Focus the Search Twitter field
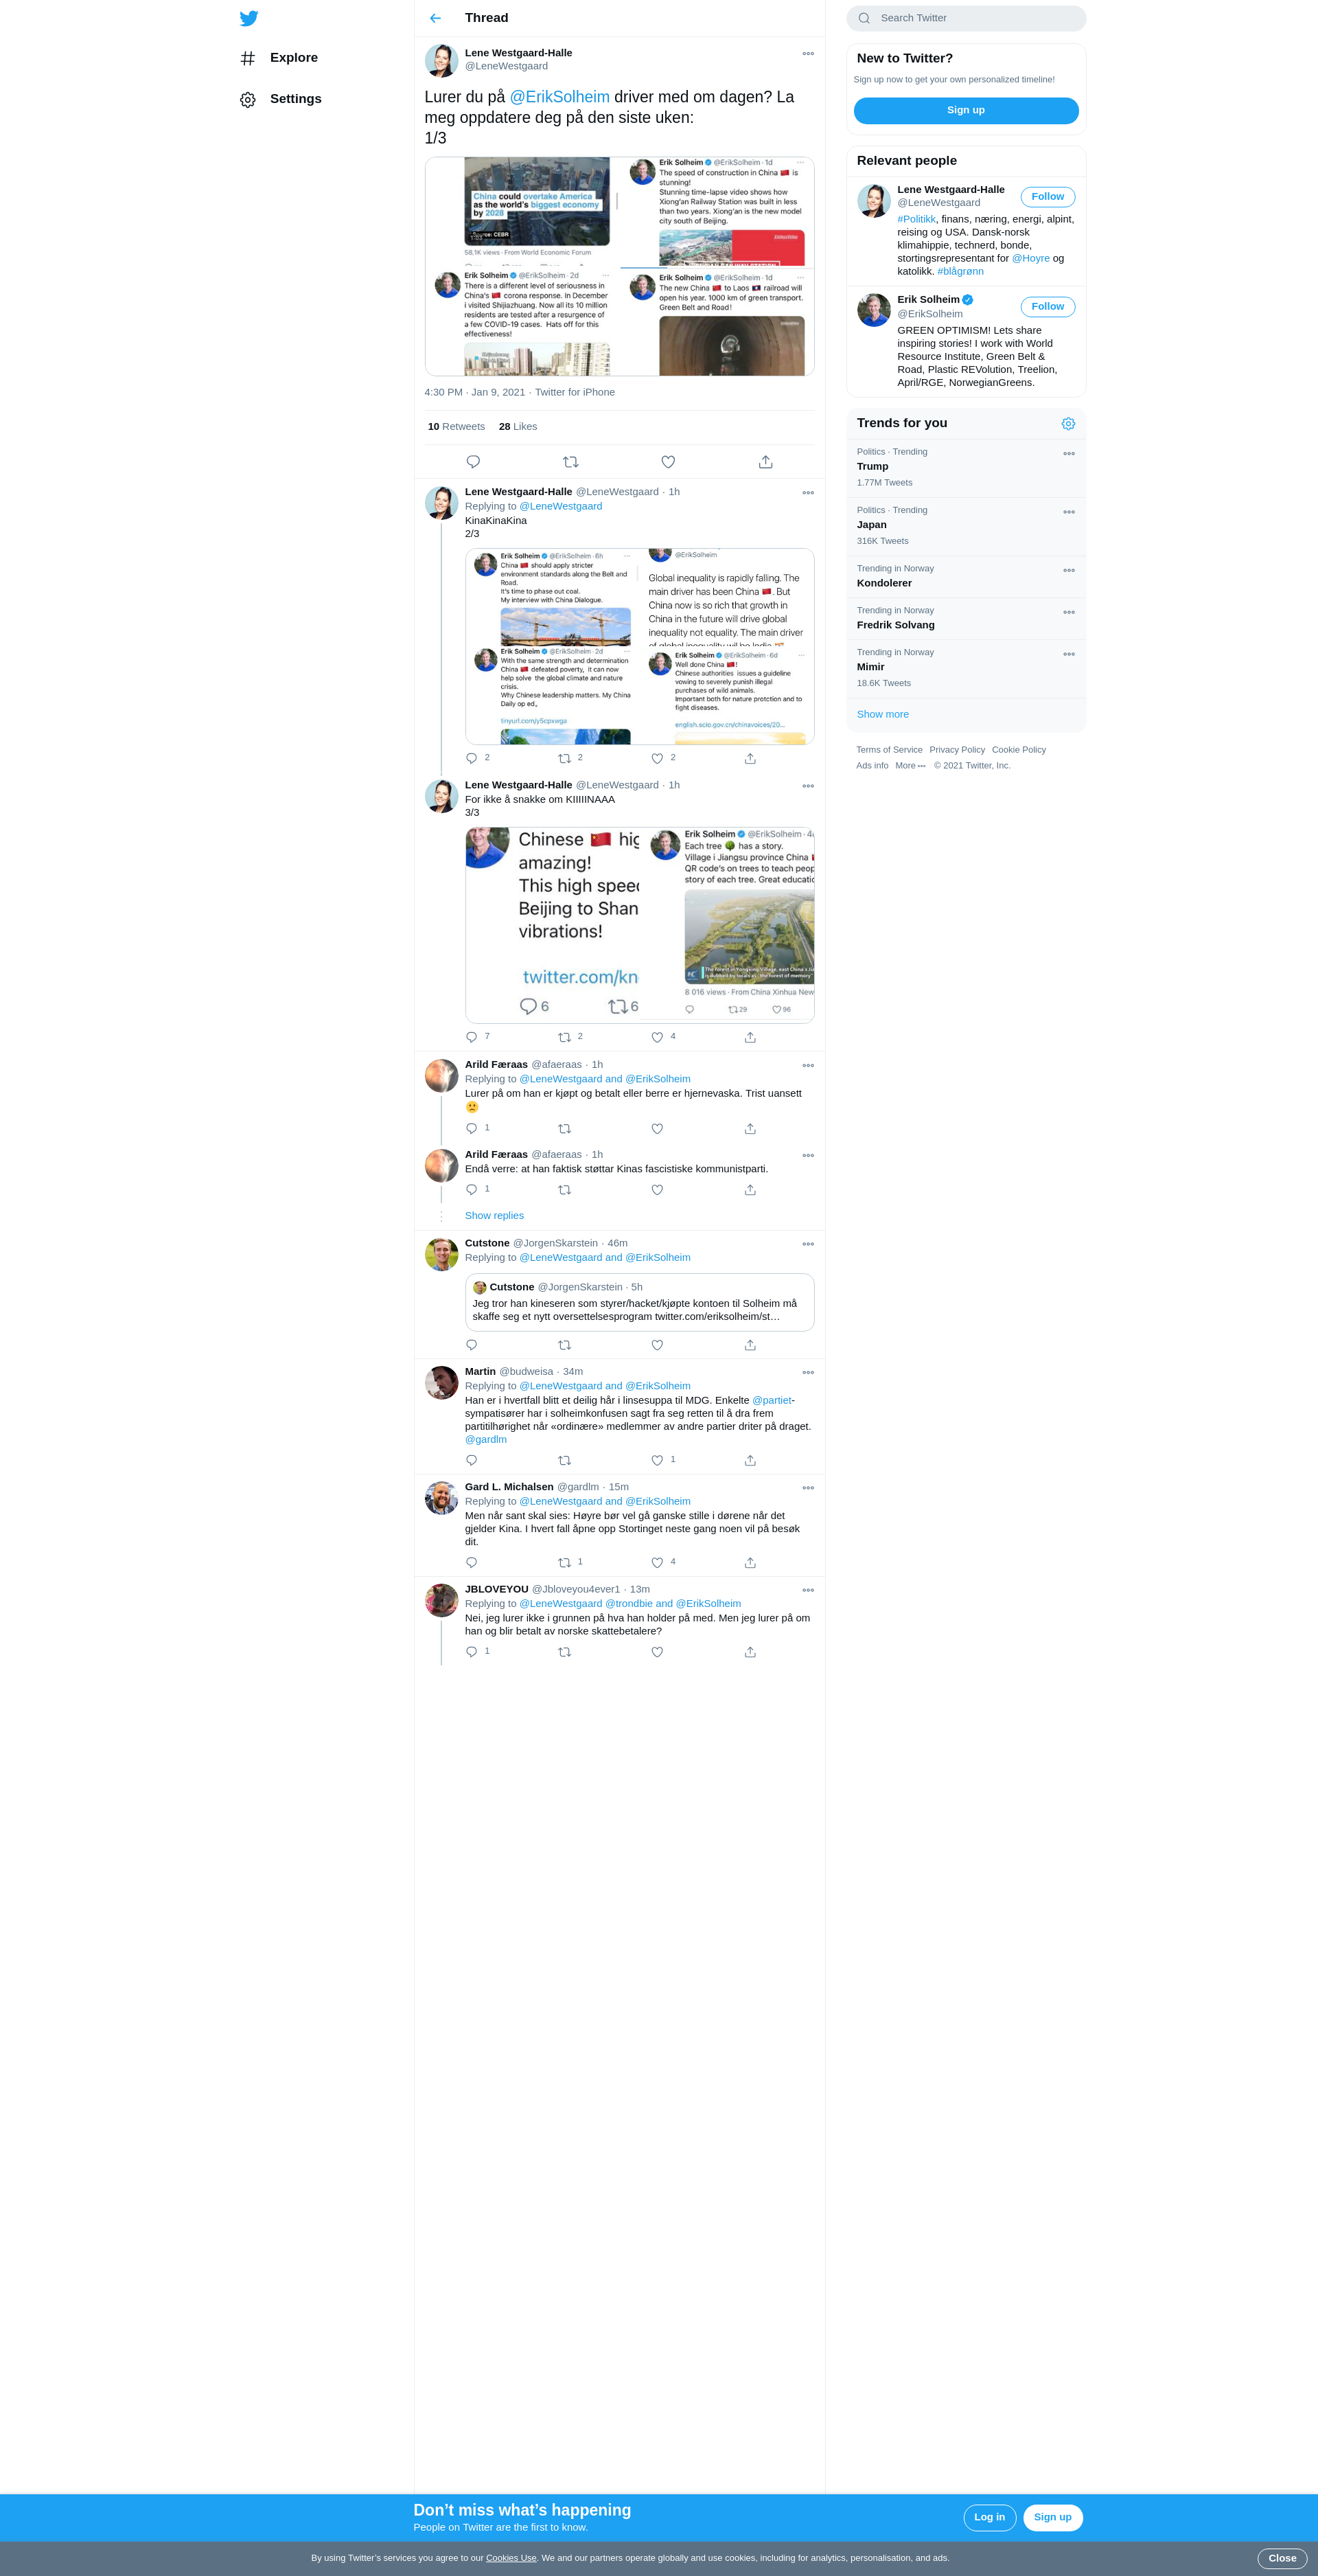This screenshot has width=1318, height=2576. [967, 18]
